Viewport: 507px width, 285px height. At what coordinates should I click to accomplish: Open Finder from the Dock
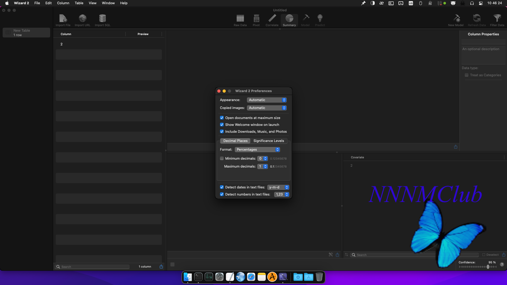[x=188, y=277]
